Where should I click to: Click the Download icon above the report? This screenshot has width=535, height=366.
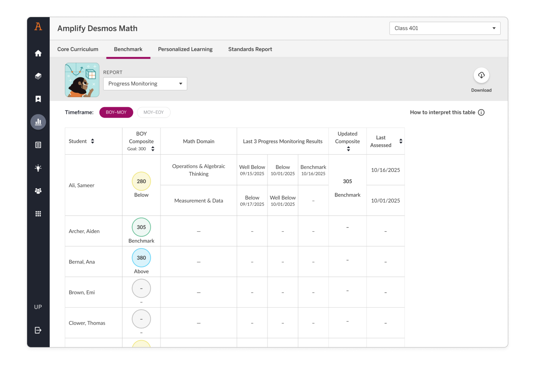click(481, 76)
